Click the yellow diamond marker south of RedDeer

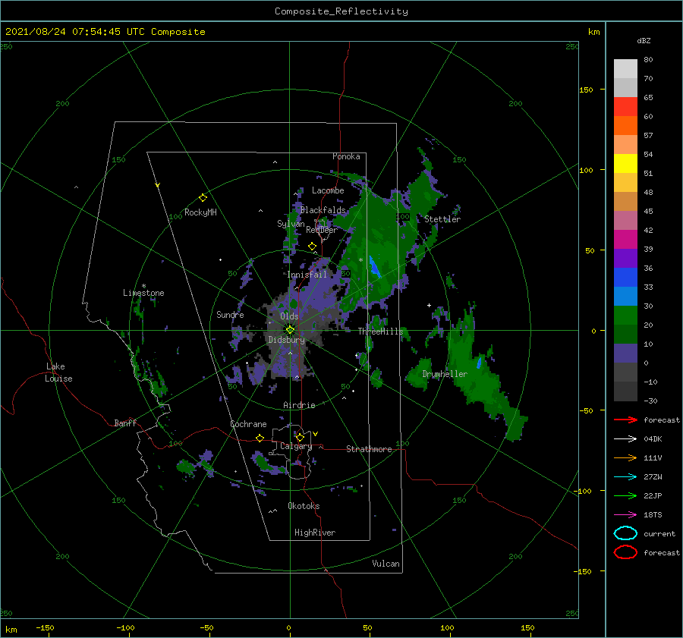click(312, 247)
